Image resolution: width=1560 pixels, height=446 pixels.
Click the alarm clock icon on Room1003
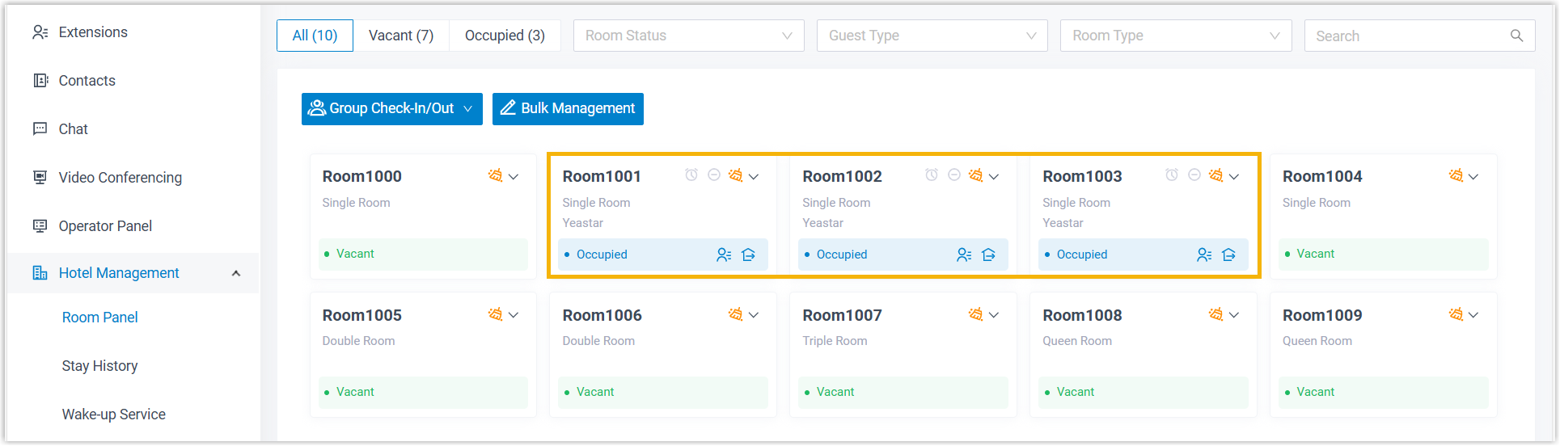(x=1172, y=175)
